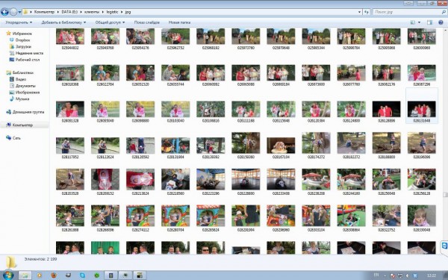Click the Back navigation arrow button
Screen dimensions: 448x280
tap(5, 12)
